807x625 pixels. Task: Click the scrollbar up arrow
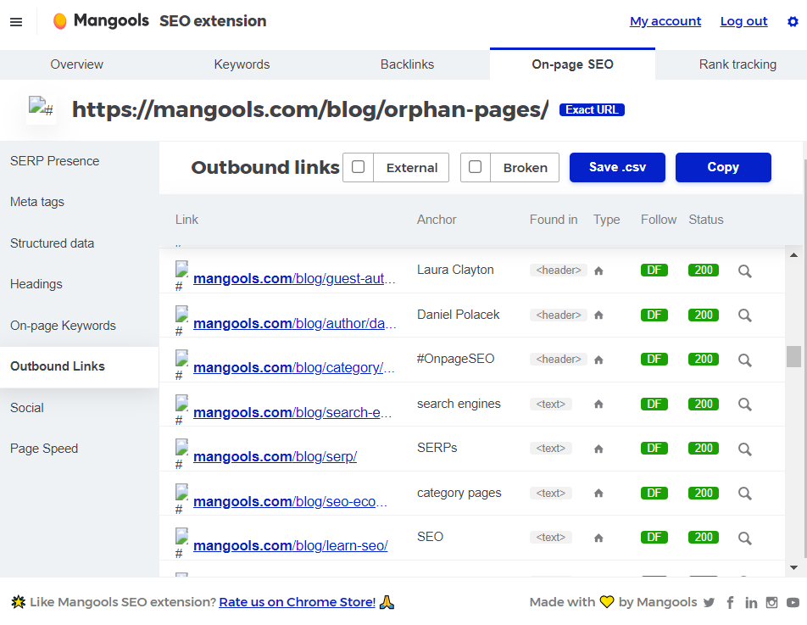(793, 255)
